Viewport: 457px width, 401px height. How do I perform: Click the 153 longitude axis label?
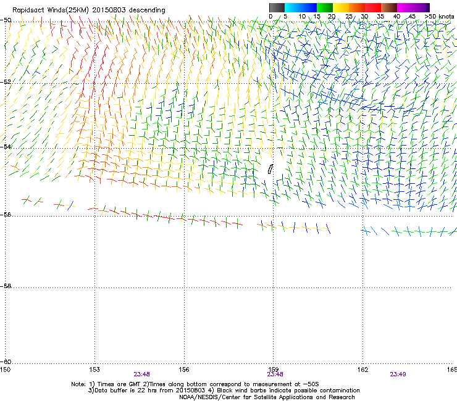[94, 370]
